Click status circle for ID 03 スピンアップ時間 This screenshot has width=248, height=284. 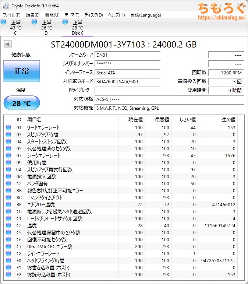tap(8, 134)
